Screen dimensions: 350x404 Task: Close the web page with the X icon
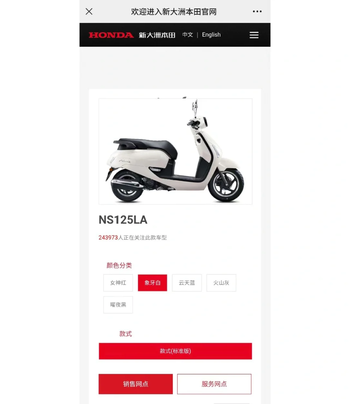[x=89, y=12]
